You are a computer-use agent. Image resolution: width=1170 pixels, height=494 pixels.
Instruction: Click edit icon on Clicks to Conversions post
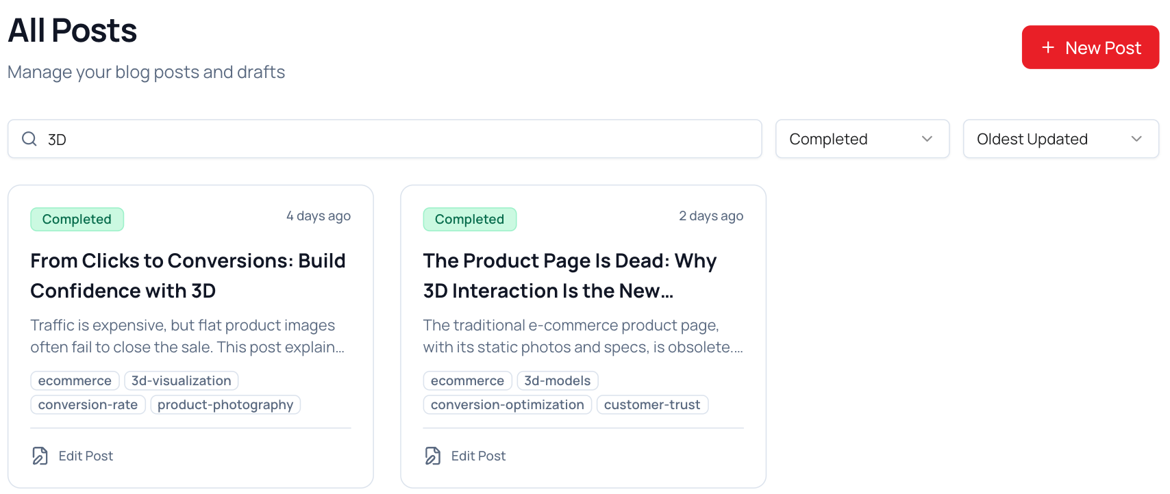click(40, 456)
